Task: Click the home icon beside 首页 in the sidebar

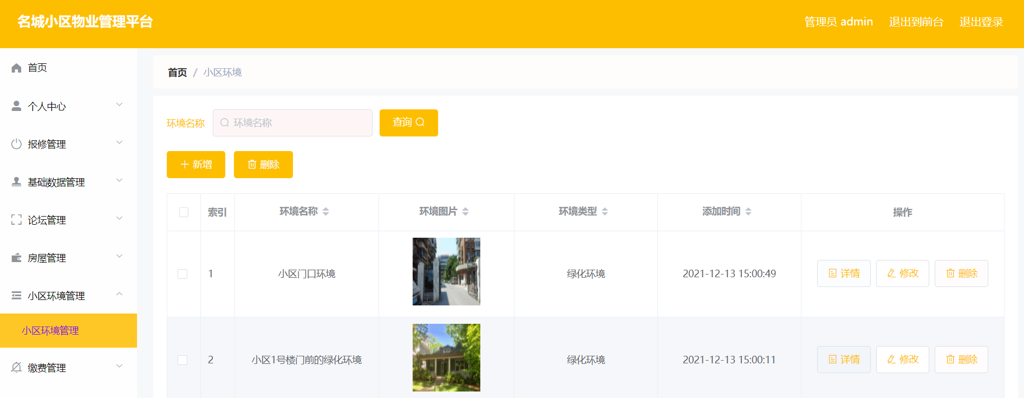Action: 16,68
